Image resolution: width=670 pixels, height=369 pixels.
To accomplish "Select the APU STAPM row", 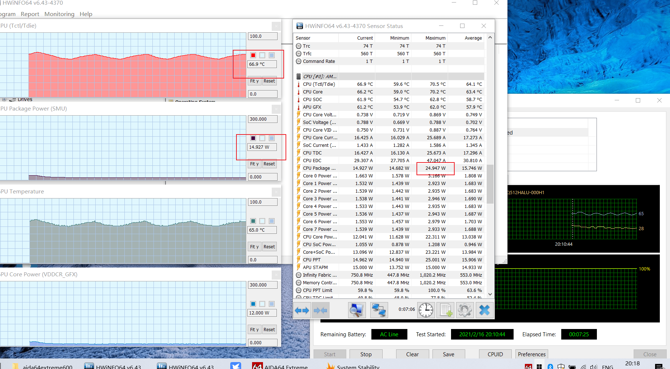I will click(x=389, y=268).
